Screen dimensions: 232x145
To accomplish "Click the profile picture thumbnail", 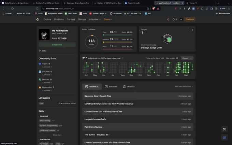I will pos(44,34).
